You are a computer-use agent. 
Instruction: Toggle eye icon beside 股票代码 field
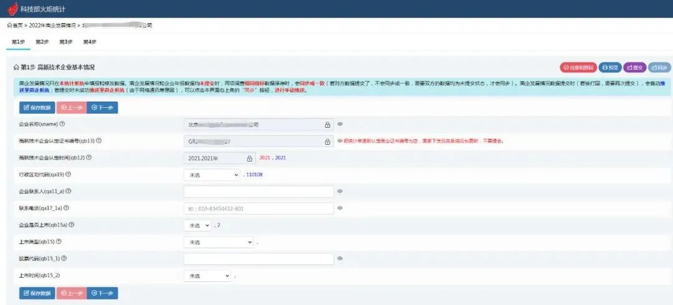pyautogui.click(x=340, y=258)
